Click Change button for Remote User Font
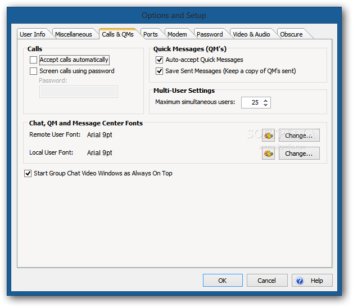Image resolution: width=353 pixels, height=307 pixels. [299, 136]
